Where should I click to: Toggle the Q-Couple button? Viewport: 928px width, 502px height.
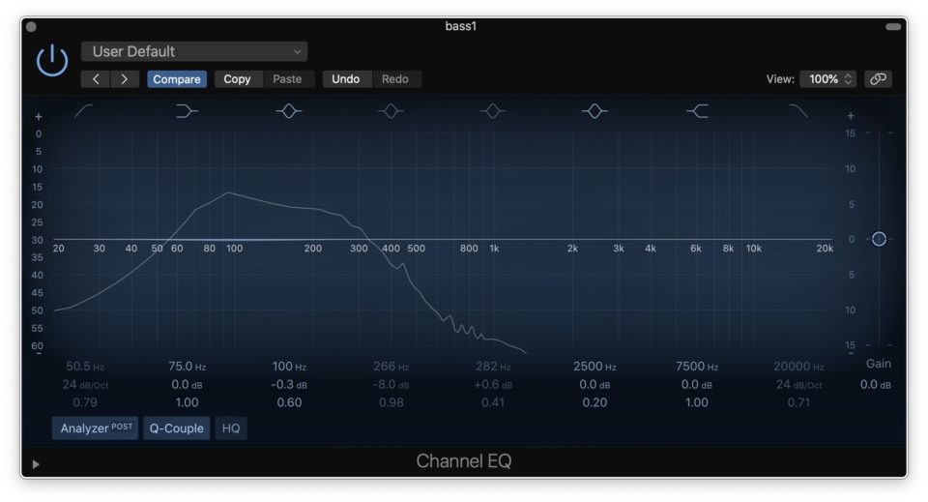click(177, 428)
